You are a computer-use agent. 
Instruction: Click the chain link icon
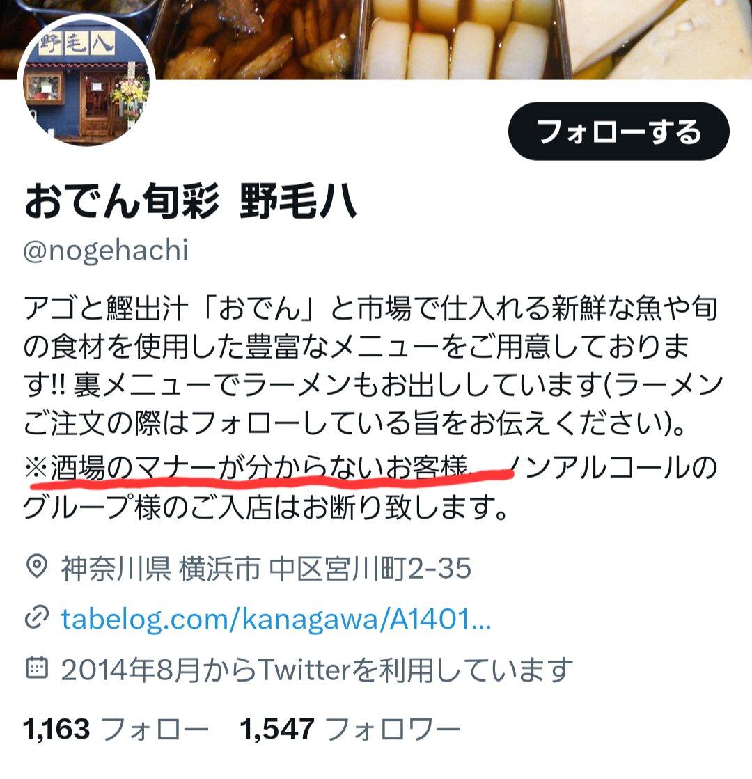tap(37, 617)
